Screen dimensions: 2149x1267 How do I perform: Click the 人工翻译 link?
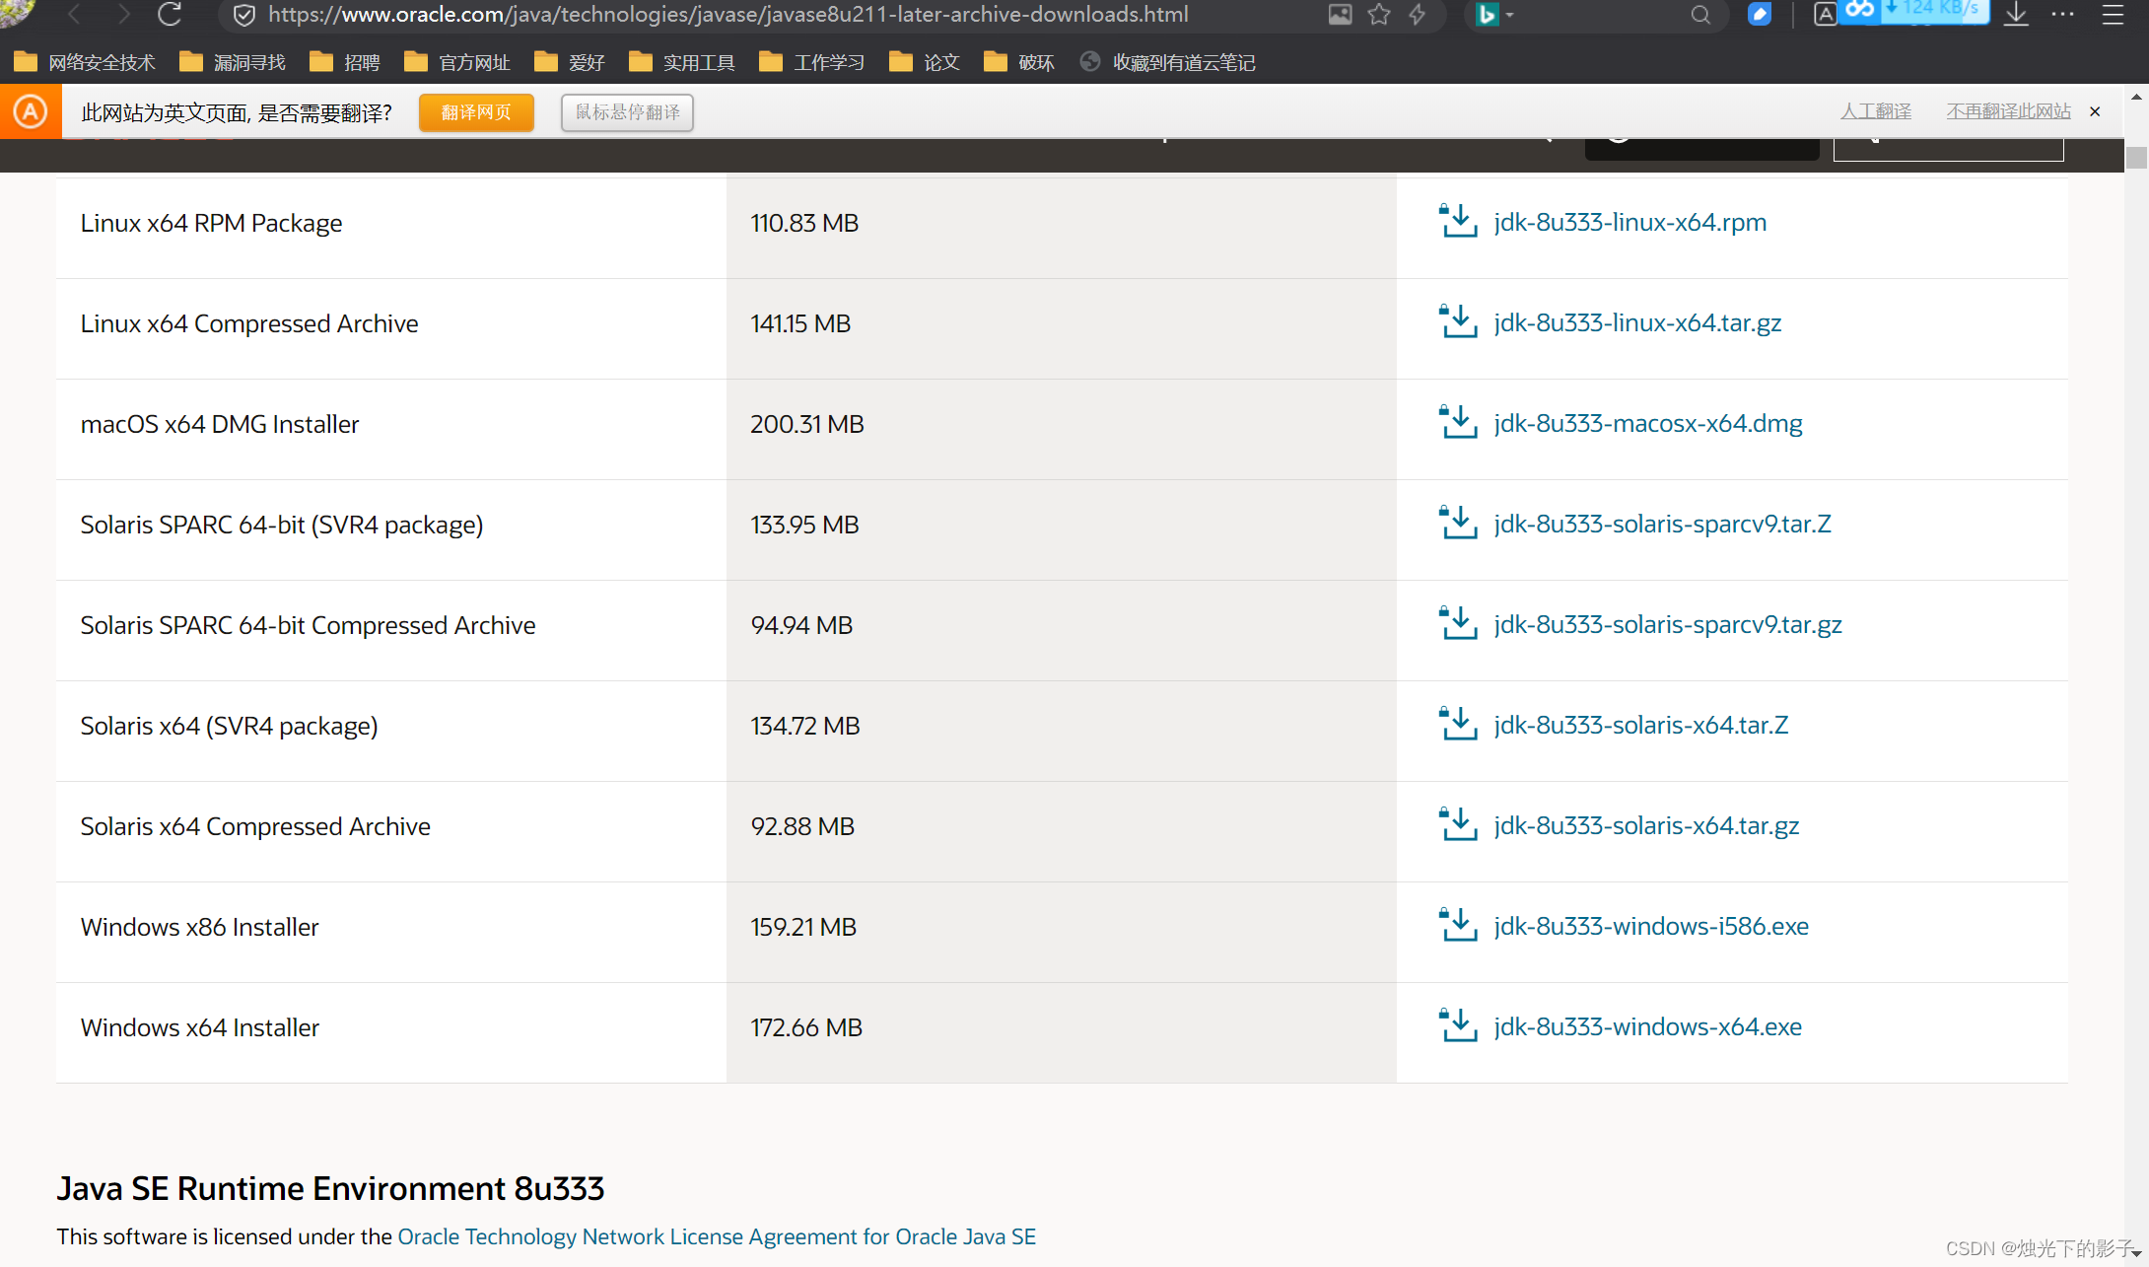[x=1875, y=111]
